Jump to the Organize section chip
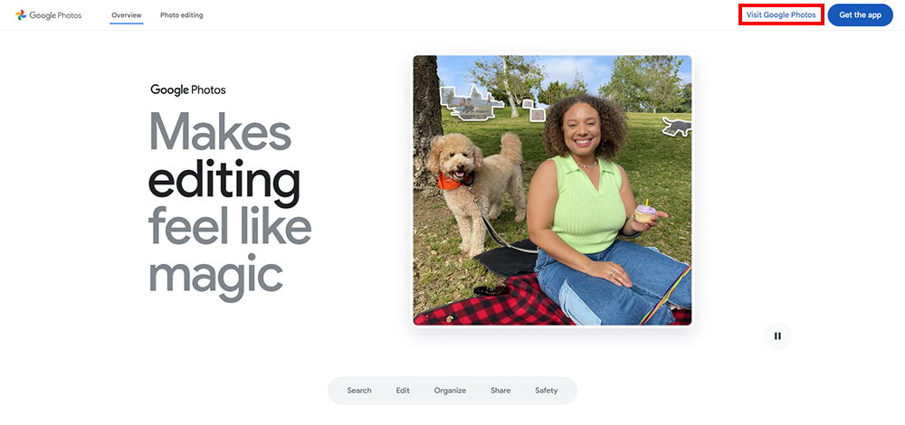905x425 pixels. (450, 391)
